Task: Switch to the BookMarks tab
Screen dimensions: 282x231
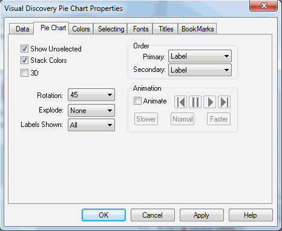Action: click(197, 29)
